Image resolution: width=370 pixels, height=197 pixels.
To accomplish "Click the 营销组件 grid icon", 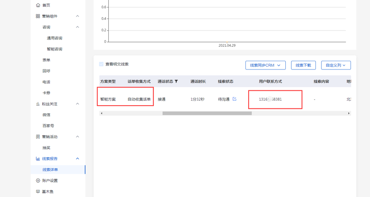I will pyautogui.click(x=38, y=16).
